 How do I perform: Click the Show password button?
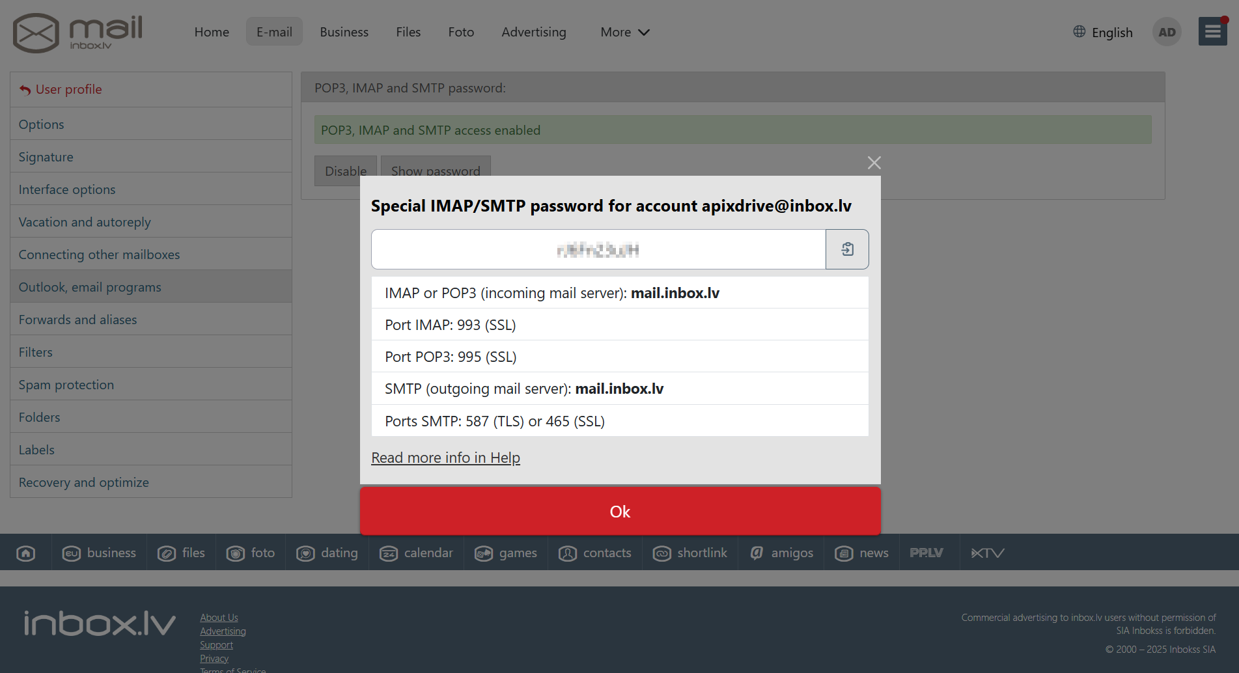point(436,171)
